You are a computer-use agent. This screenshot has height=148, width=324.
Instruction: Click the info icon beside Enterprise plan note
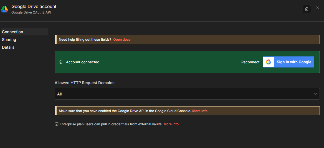pos(57,124)
